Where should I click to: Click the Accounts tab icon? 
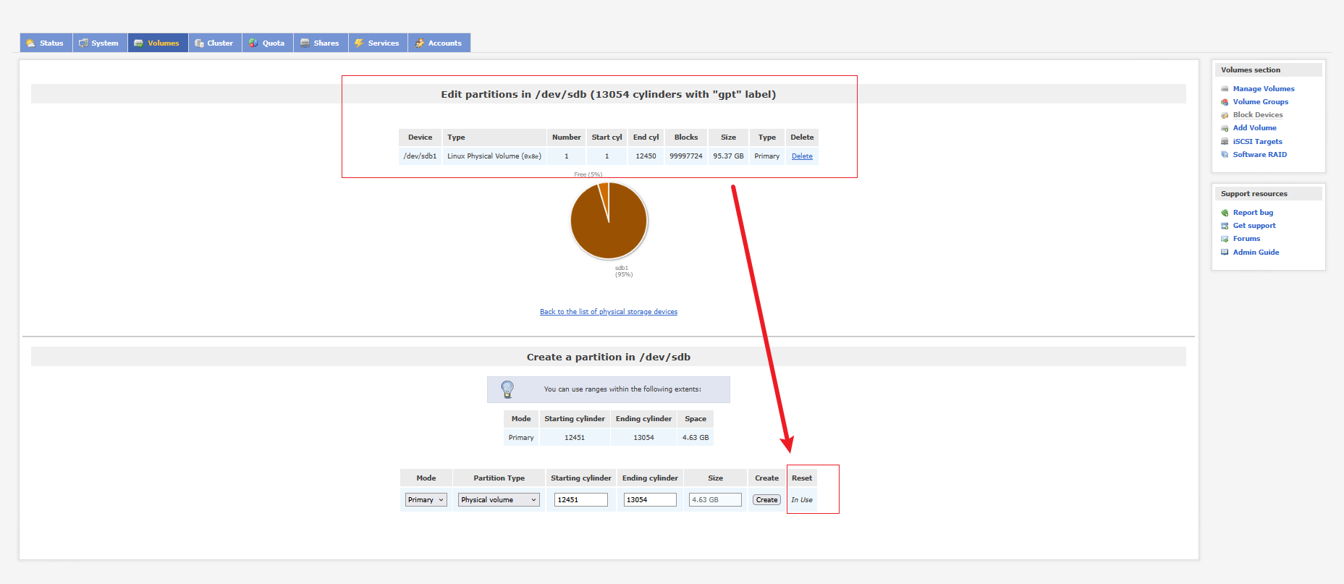coord(419,43)
